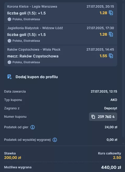This screenshot has height=172, width=125.
Task: Select Dodaj kupon do profilu
Action: tap(37, 77)
